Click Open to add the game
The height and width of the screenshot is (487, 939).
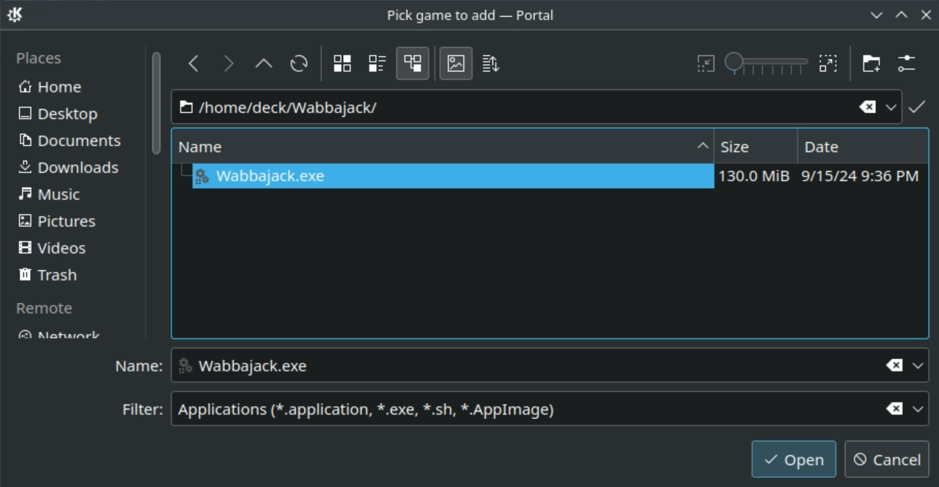point(794,459)
